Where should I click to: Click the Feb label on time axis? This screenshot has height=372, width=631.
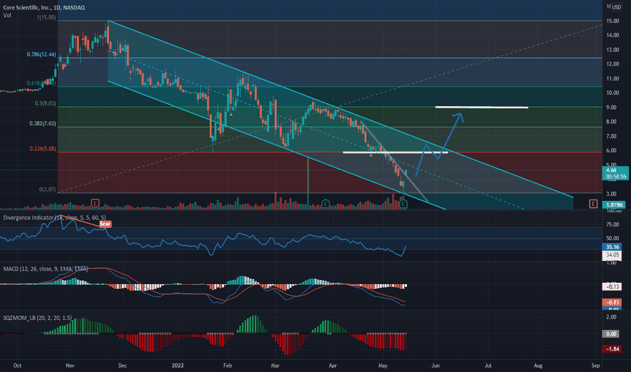click(227, 365)
